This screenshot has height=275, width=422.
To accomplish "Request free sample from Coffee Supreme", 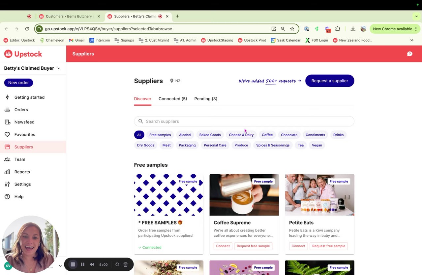I will pos(253,246).
